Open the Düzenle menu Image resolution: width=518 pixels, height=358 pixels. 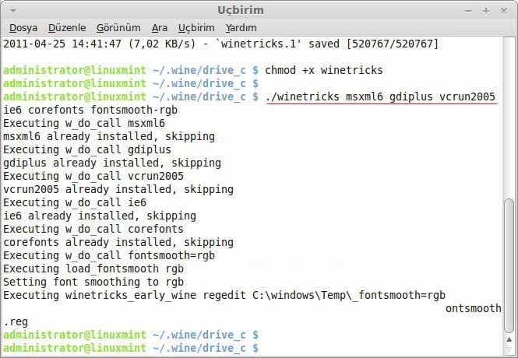click(x=65, y=27)
